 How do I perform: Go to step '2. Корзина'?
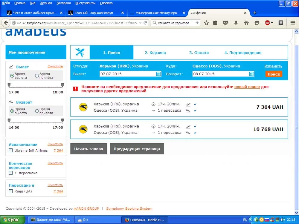coord(155,53)
